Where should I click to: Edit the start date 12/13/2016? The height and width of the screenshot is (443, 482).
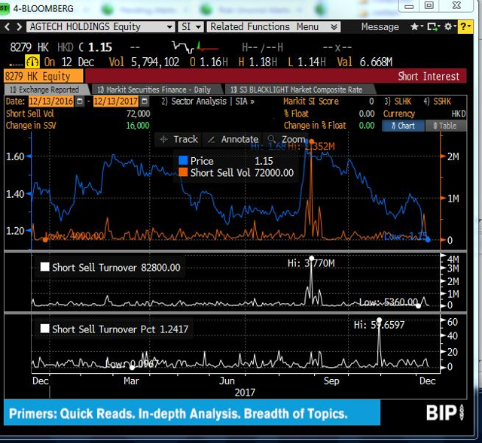[51, 102]
